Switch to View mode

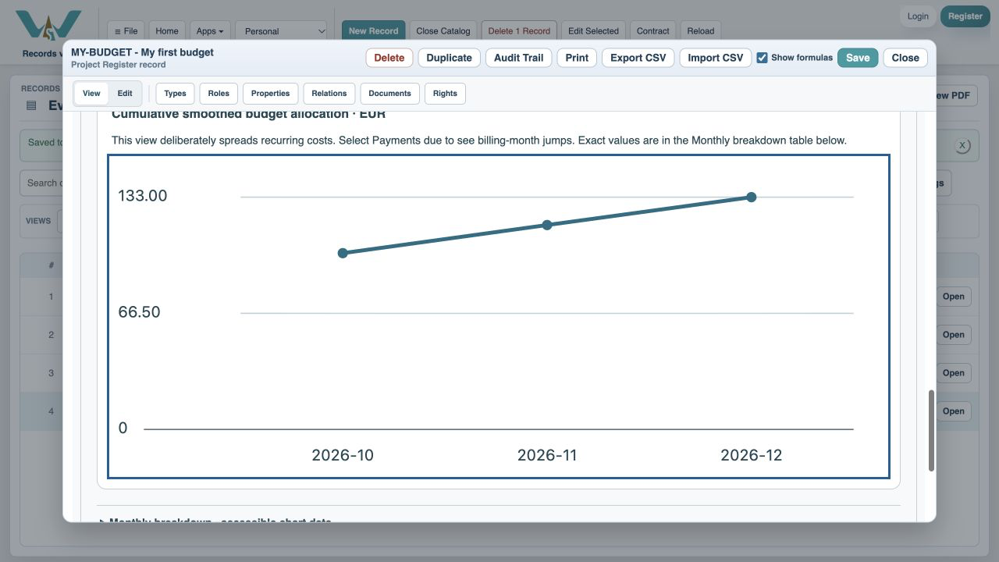[x=91, y=94]
